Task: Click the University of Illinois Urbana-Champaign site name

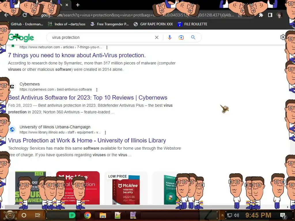Action: click(x=55, y=127)
